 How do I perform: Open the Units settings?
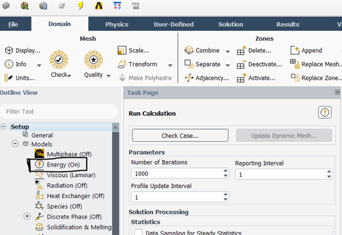click(19, 78)
